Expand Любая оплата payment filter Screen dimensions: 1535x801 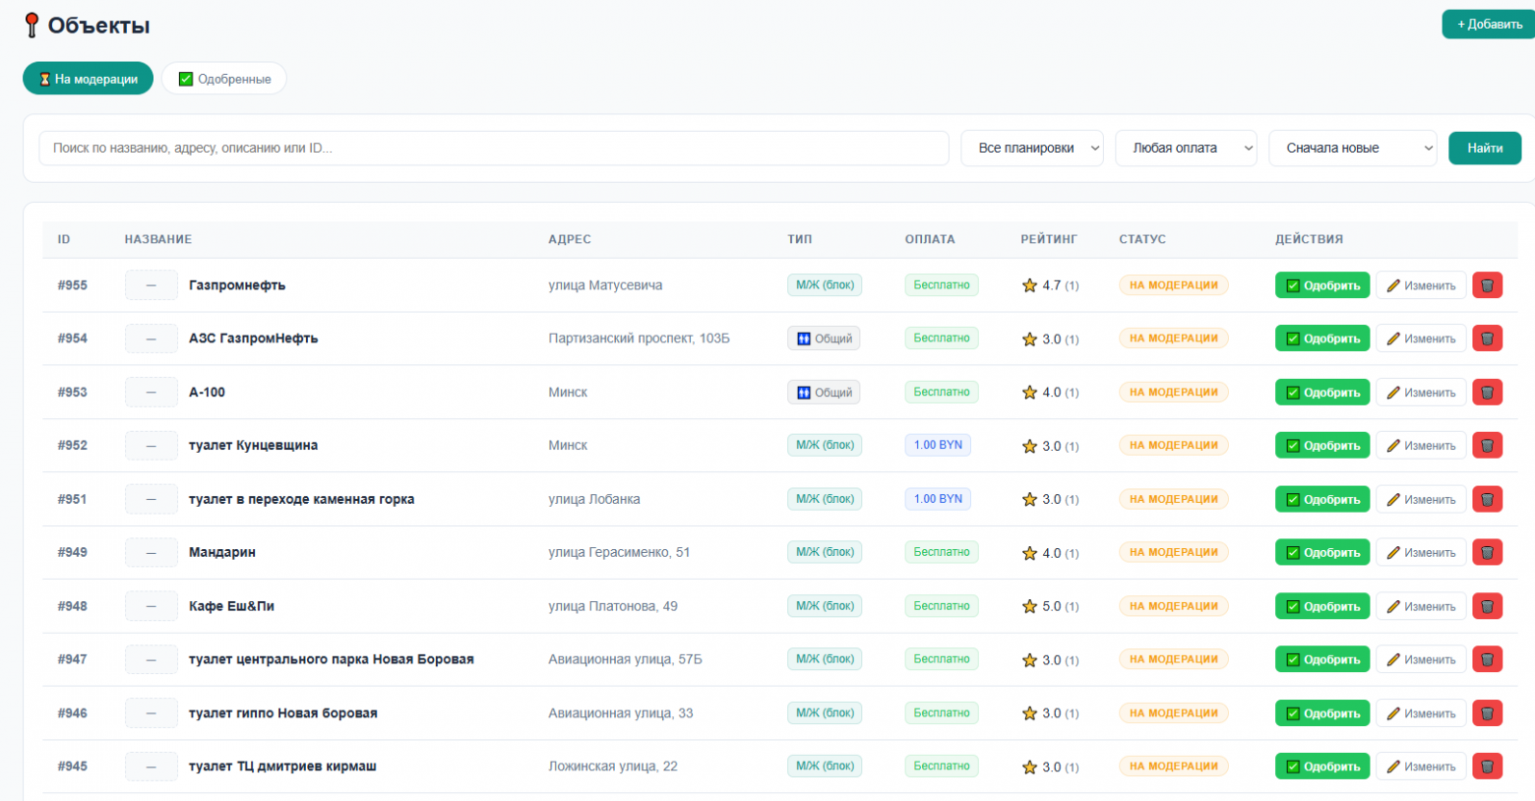tap(1186, 148)
